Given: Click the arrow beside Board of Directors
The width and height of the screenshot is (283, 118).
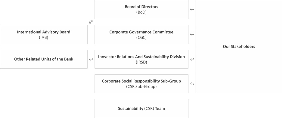Looking at the screenshot, I should (192, 10).
